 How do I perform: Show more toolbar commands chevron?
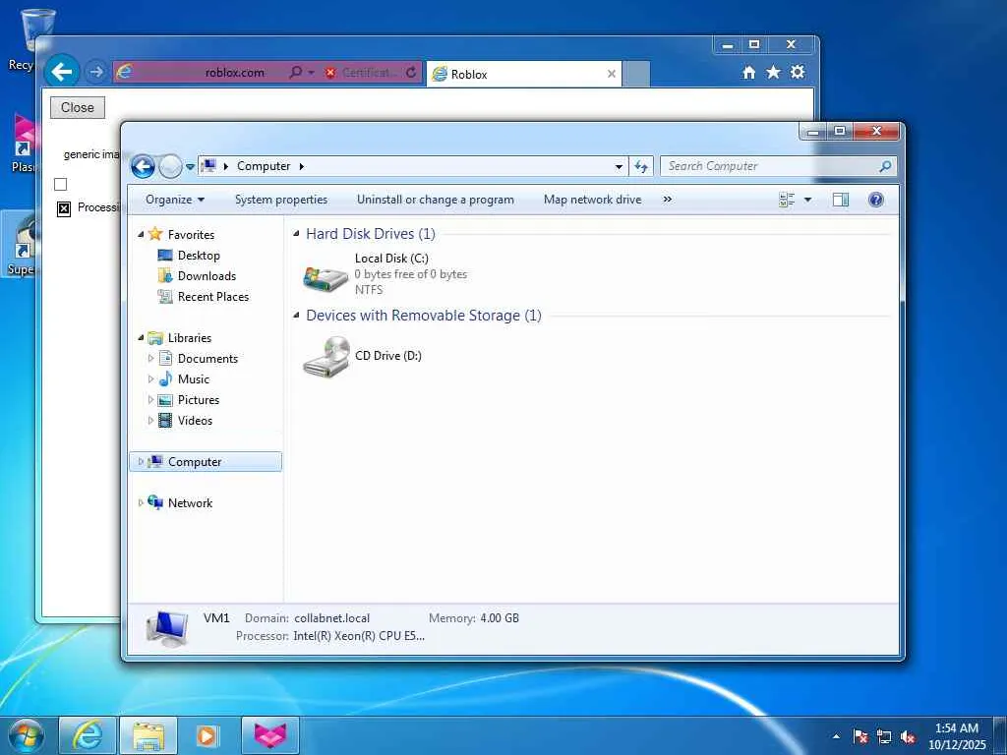tap(668, 200)
